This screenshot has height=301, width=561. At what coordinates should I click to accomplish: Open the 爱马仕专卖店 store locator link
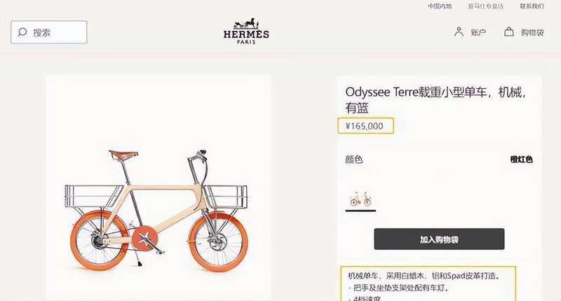(485, 6)
